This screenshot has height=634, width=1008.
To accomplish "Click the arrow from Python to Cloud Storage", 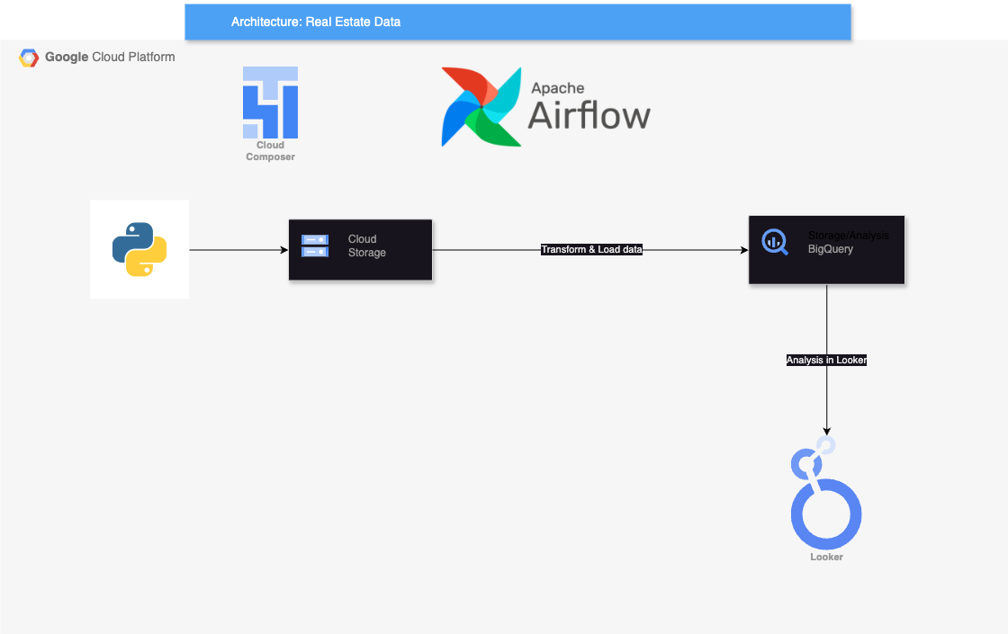I will (238, 250).
